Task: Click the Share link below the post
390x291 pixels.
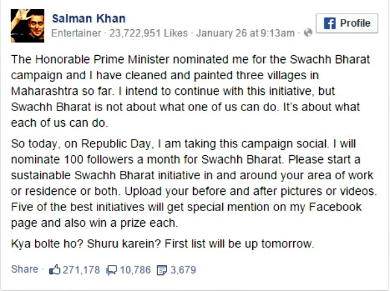Action: (x=25, y=269)
